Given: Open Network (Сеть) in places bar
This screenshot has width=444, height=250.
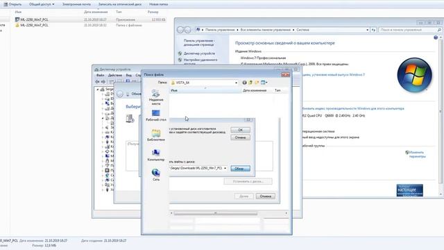Looking at the screenshot, I should (155, 174).
